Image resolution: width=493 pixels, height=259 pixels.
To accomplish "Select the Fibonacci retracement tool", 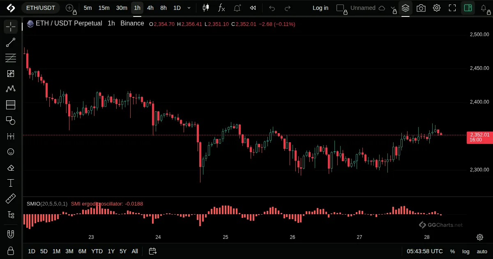I will click(11, 58).
